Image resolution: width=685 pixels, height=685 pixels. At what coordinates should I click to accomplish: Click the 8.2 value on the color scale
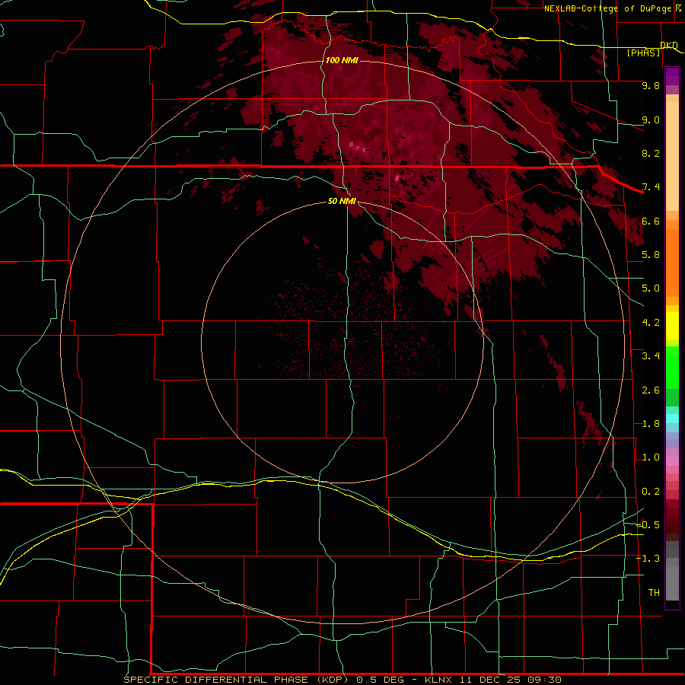click(651, 153)
